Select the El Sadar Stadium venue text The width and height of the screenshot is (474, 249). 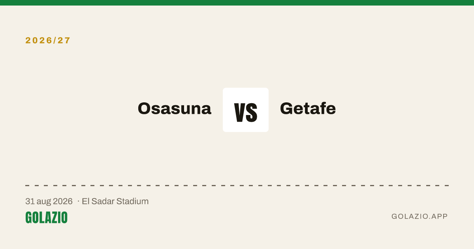pos(115,202)
